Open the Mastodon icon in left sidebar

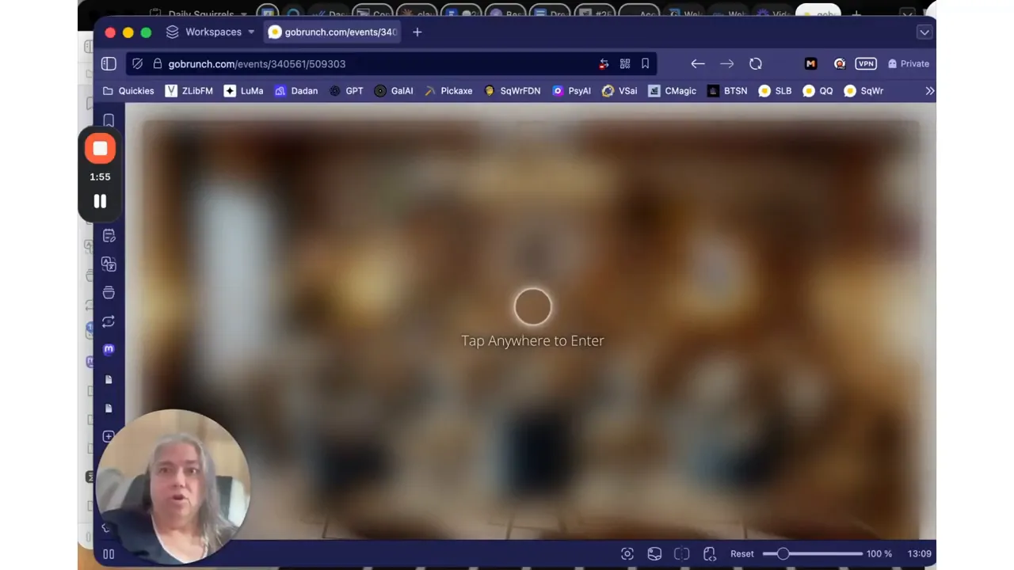109,349
